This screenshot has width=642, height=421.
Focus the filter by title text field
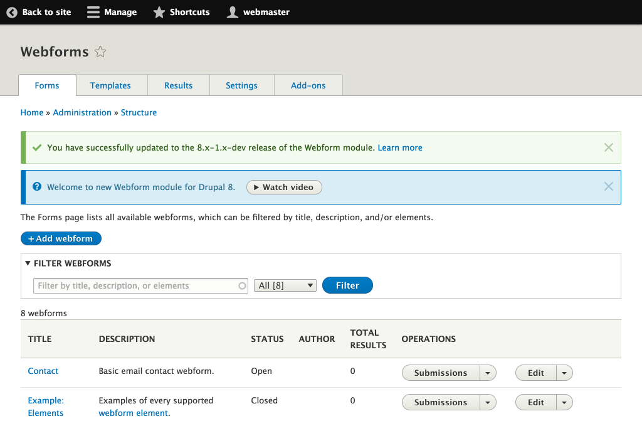click(140, 285)
